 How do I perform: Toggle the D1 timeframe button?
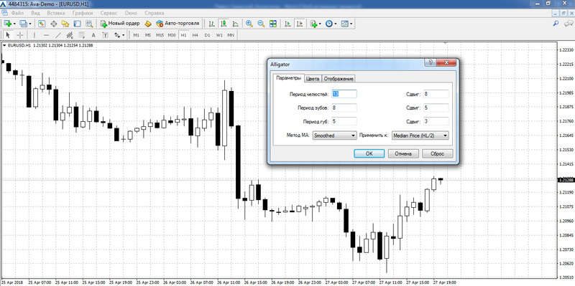tap(207, 35)
